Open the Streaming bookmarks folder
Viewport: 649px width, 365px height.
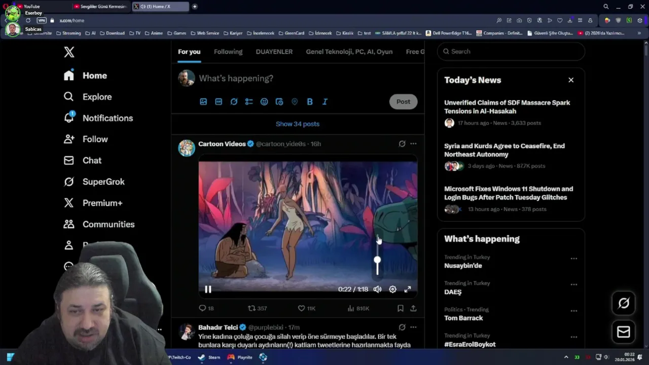[x=68, y=33]
